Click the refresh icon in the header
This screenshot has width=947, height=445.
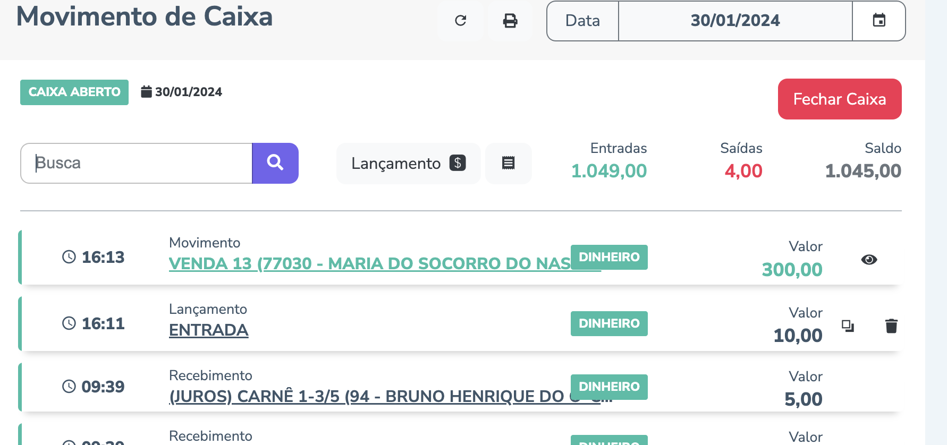[460, 21]
